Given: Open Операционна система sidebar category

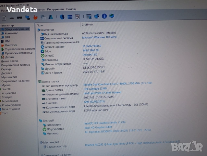Looking at the screenshot, I should click(x=16, y=65).
